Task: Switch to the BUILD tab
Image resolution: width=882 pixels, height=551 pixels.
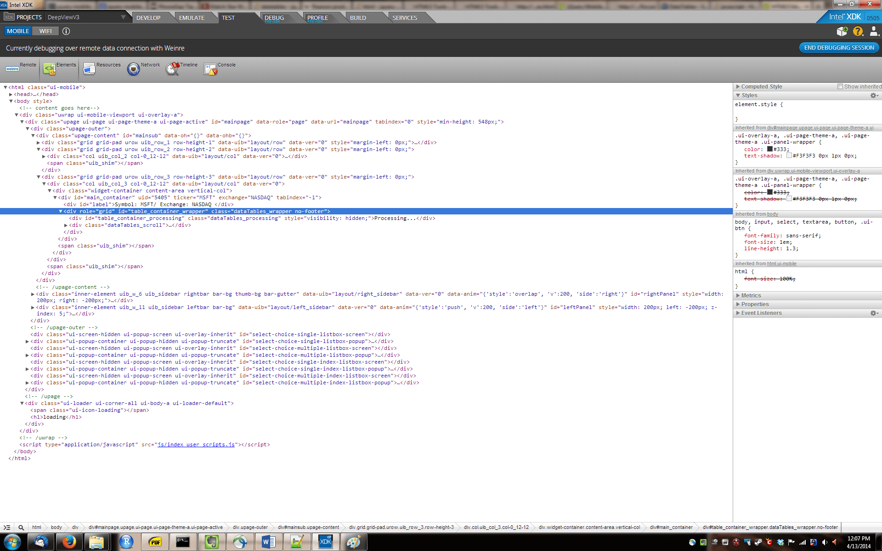Action: 358,17
